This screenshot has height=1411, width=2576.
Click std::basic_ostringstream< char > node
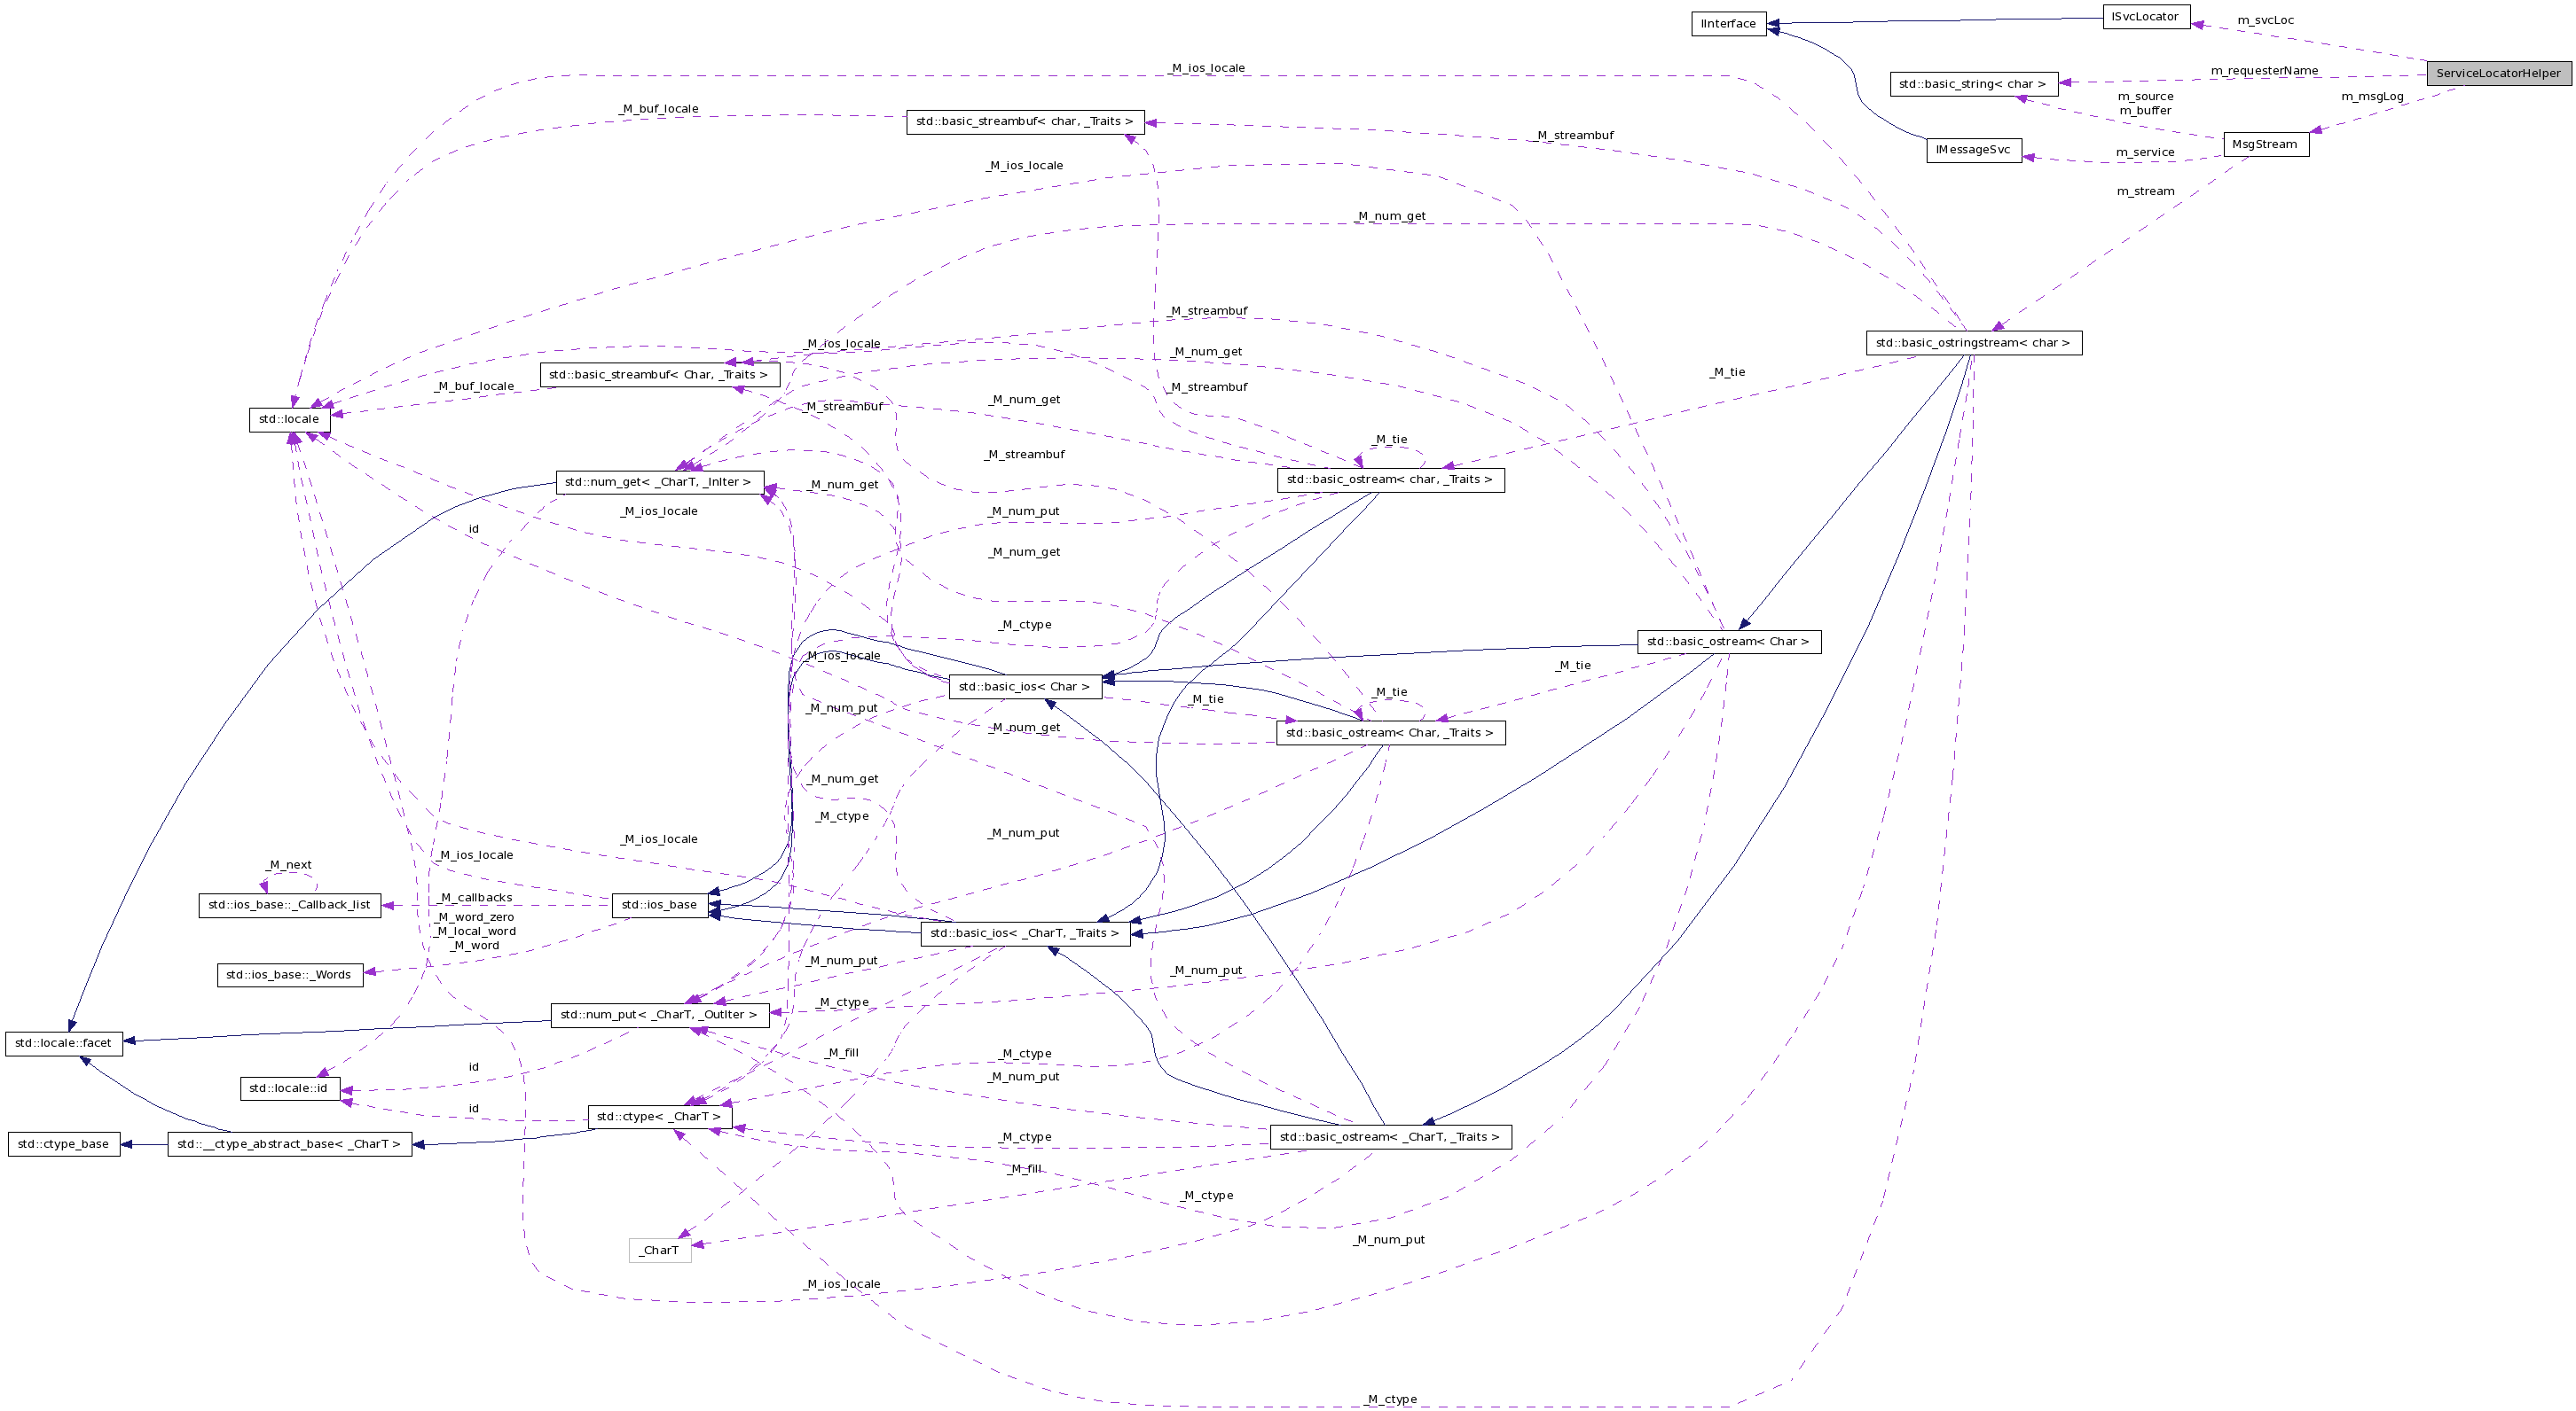[x=1976, y=343]
